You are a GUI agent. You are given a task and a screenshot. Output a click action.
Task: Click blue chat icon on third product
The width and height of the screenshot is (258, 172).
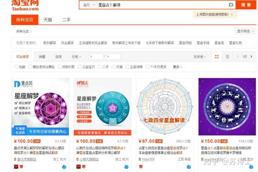click(189, 167)
